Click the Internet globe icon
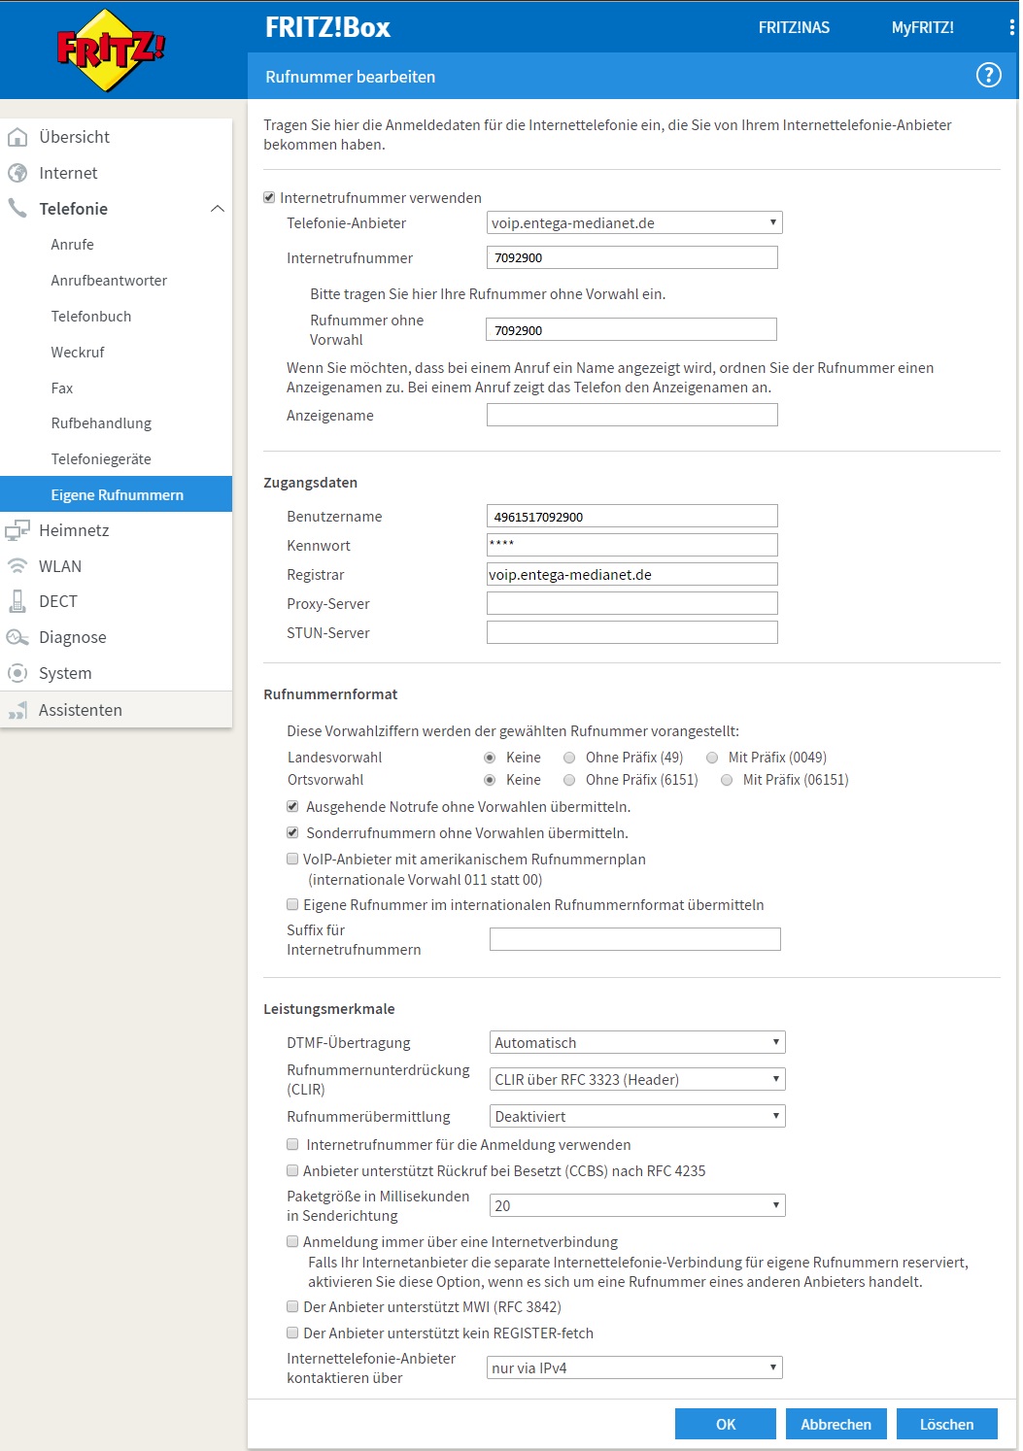This screenshot has width=1023, height=1451. [x=17, y=173]
